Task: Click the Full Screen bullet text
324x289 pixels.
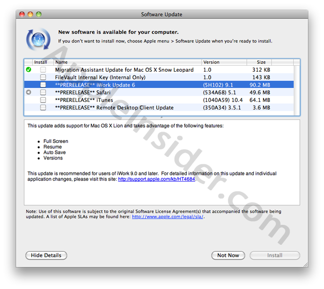Action: pos(56,141)
